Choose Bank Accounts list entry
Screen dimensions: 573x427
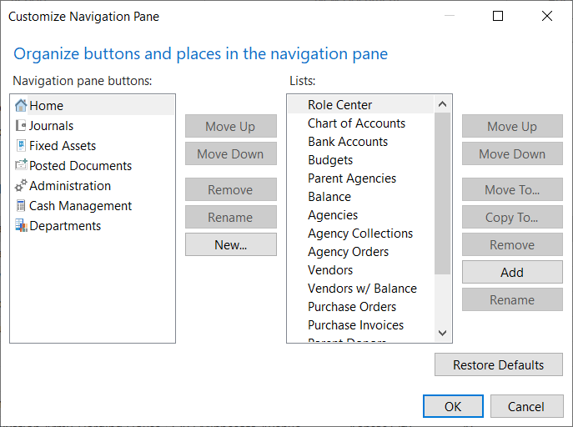tap(348, 142)
